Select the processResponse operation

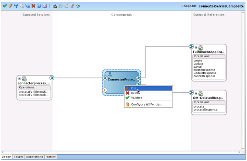point(205,110)
